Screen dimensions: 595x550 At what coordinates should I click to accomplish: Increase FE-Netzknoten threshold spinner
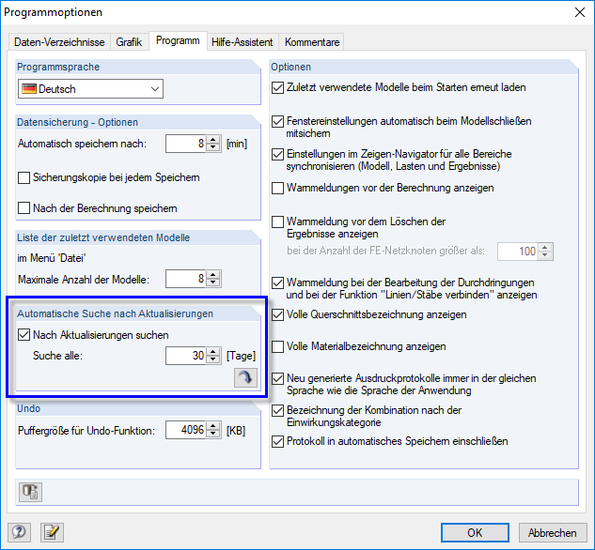coord(545,248)
